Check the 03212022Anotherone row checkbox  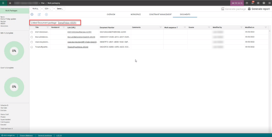click(32, 32)
